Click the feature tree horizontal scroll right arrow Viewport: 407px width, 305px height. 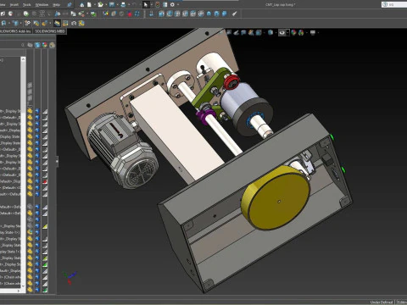coord(19,291)
